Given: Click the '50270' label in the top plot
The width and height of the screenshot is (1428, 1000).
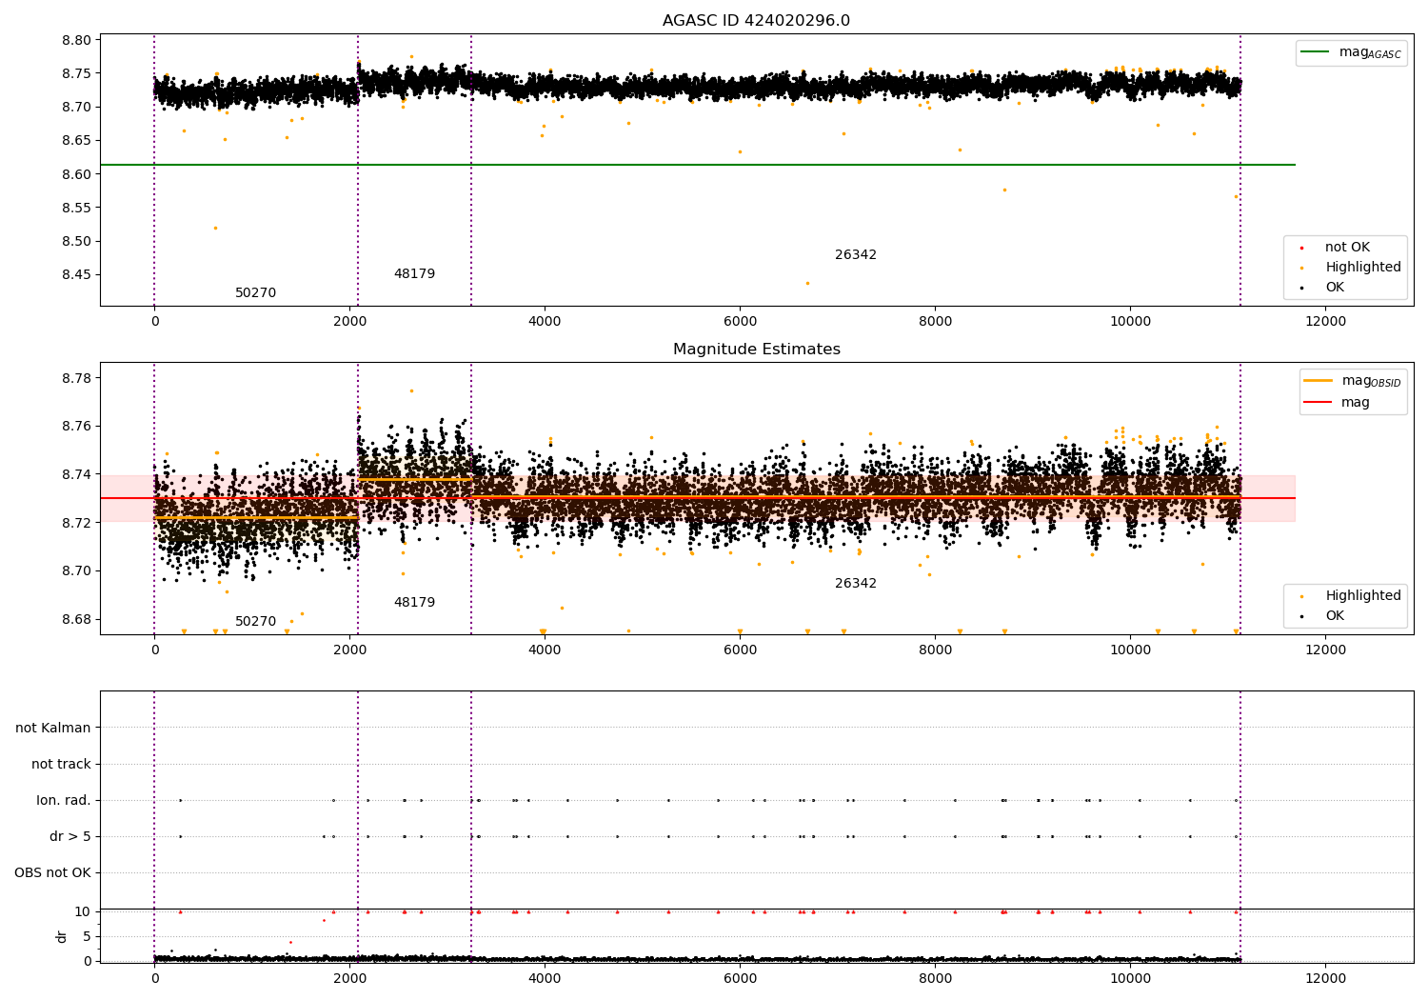Looking at the screenshot, I should pyautogui.click(x=255, y=293).
